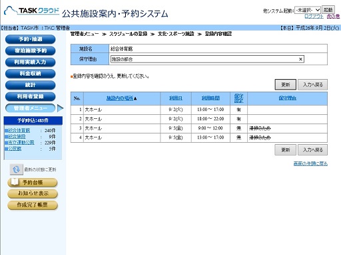This screenshot has height=255, width=341.
Task: Click the lower 更新 button
Action: (285, 150)
